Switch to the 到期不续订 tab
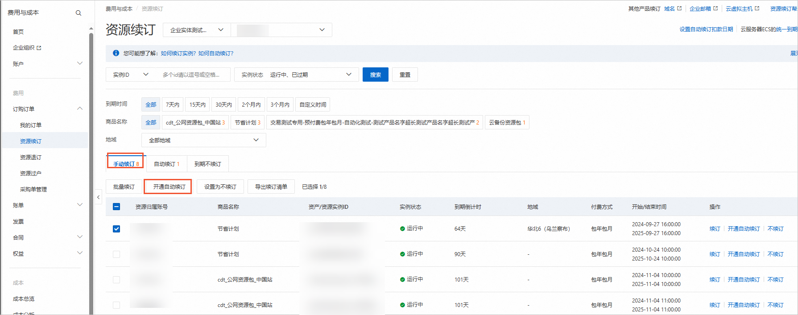This screenshot has height=315, width=798. click(208, 164)
